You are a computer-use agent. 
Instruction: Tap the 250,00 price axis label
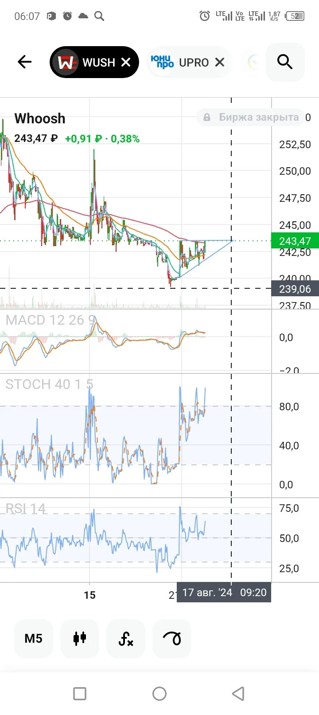(x=295, y=171)
